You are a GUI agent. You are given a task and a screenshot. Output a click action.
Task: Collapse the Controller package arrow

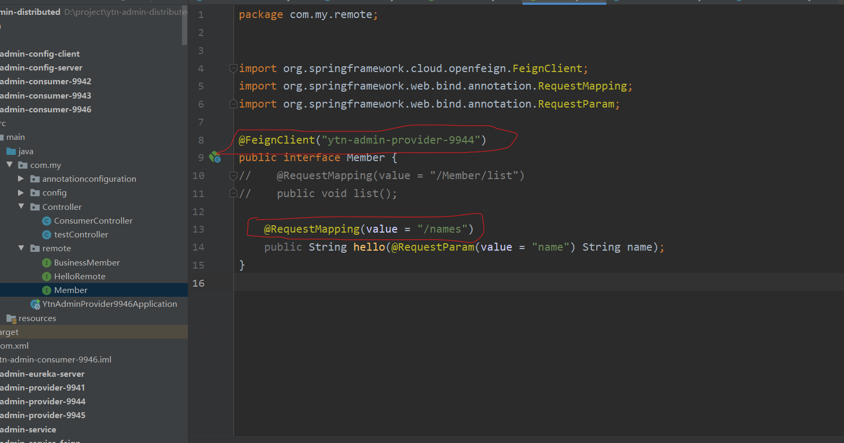click(x=21, y=206)
